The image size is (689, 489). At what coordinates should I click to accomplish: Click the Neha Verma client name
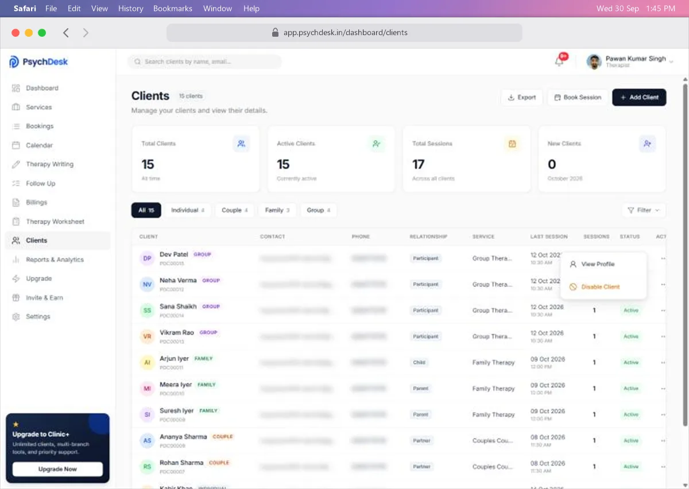coord(178,280)
